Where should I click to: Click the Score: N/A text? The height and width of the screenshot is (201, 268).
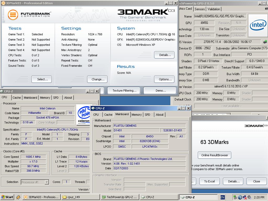124,73
